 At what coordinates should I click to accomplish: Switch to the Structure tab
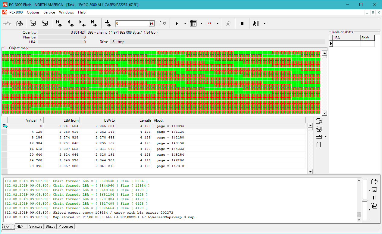(x=36, y=226)
